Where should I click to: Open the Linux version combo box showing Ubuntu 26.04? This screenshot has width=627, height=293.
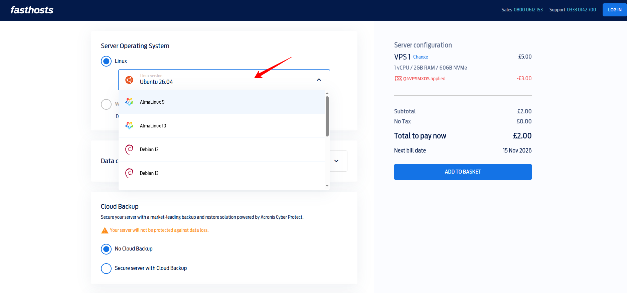point(224,80)
